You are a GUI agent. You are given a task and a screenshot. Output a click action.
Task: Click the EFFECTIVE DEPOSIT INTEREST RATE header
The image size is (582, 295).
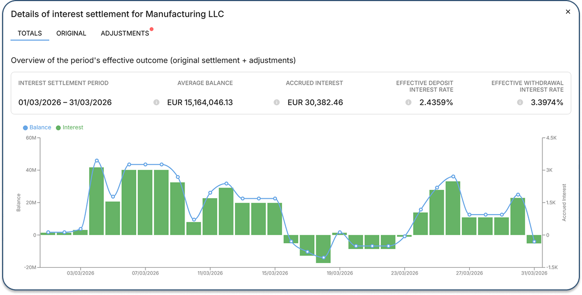pos(424,86)
